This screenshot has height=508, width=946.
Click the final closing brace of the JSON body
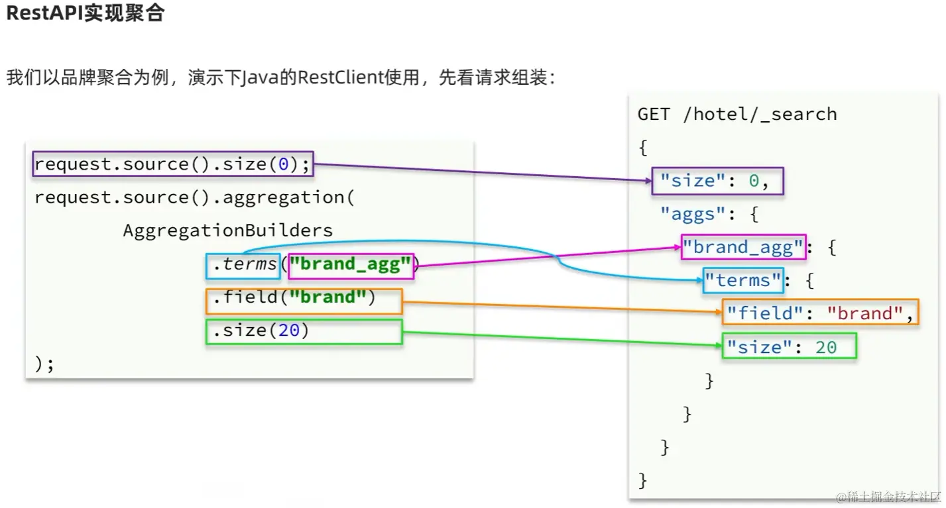(x=642, y=480)
